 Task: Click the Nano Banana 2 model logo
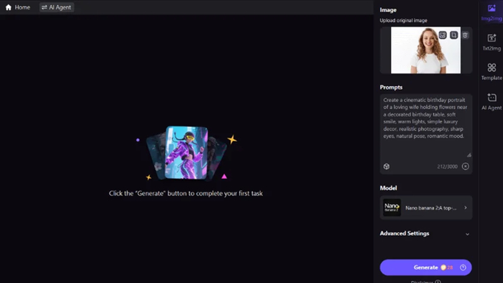[392, 208]
